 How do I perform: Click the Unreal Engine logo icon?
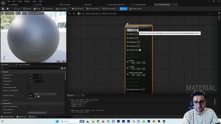3,3
